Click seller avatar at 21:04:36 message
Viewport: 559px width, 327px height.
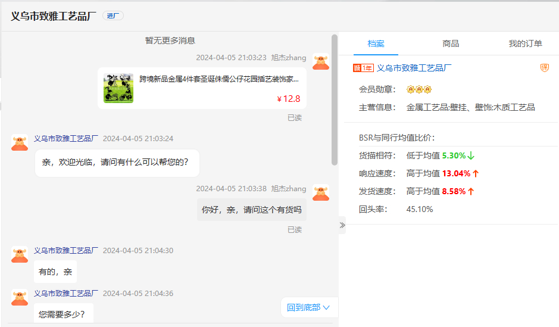tap(20, 297)
